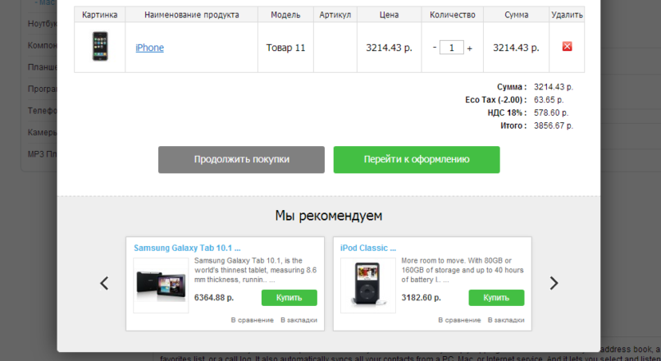This screenshot has height=361, width=661.
Task: Buy iPod Classic with Купить button
Action: coord(496,298)
